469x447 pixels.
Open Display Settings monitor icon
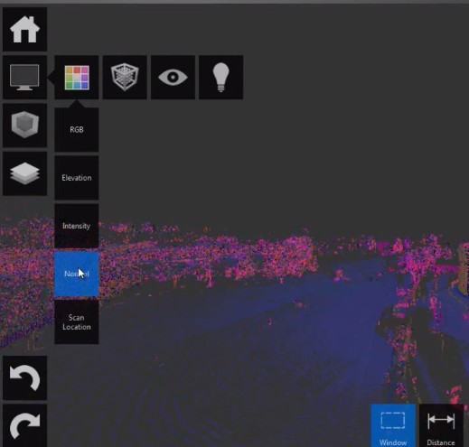pyautogui.click(x=24, y=78)
